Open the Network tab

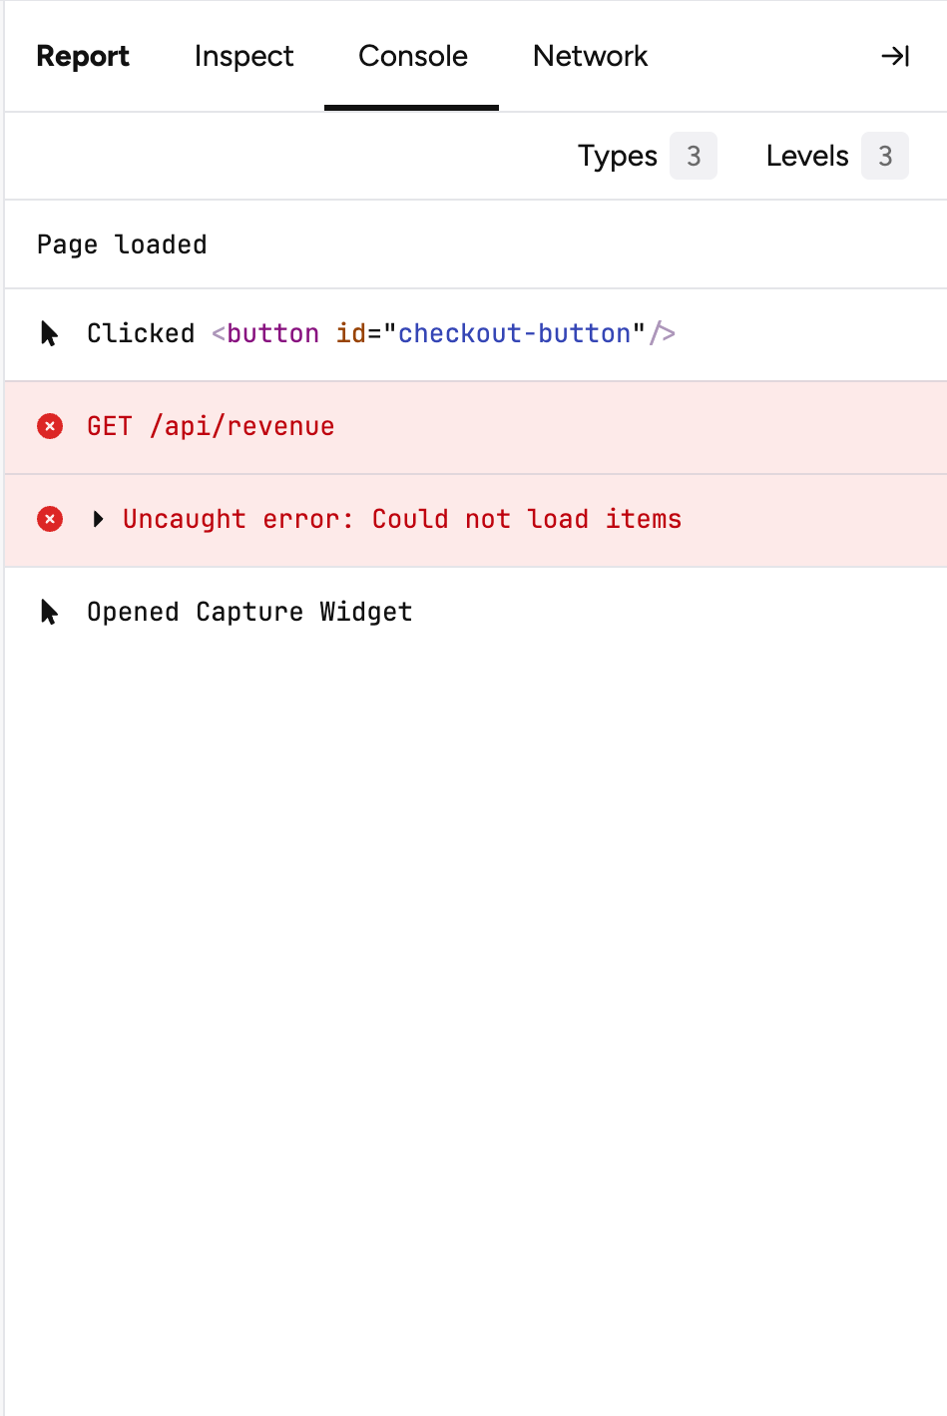[x=590, y=57]
